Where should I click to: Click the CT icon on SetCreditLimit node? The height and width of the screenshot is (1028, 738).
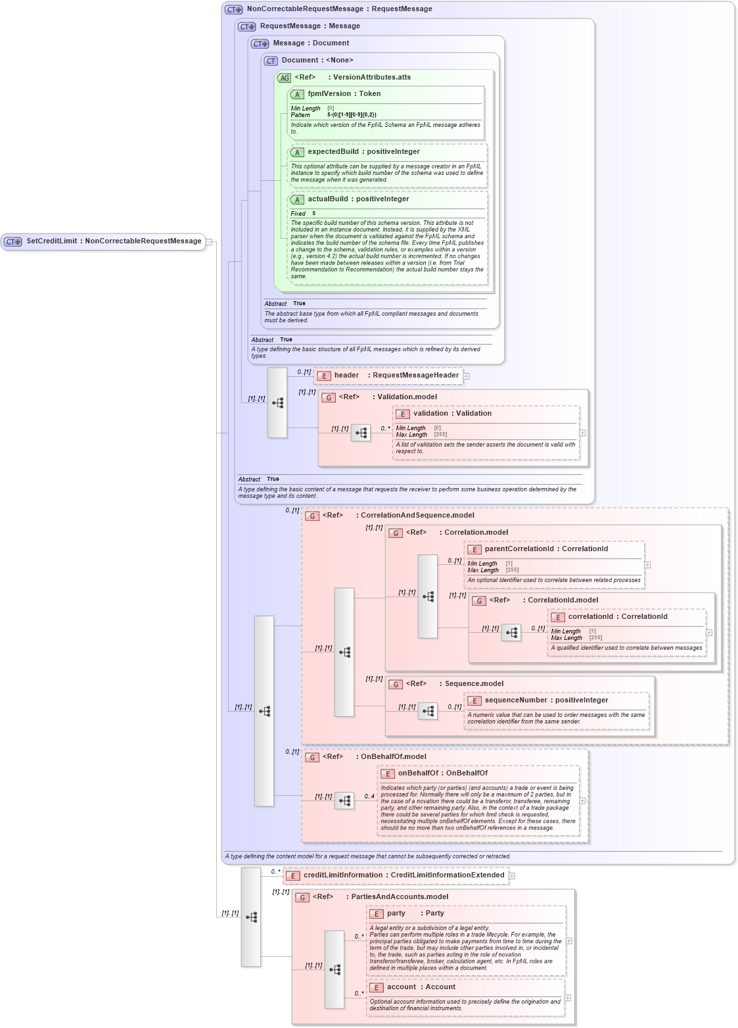point(12,242)
